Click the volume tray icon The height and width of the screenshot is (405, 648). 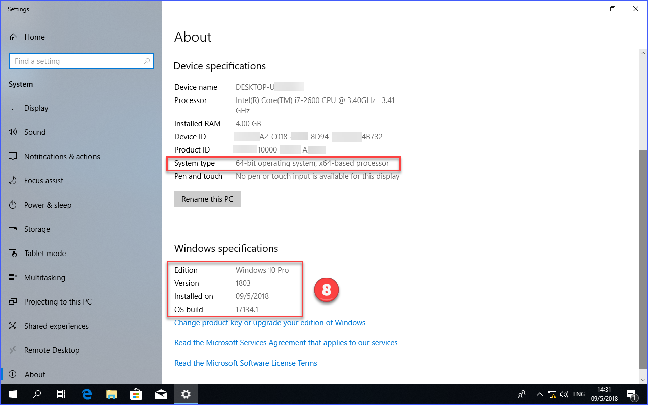564,394
